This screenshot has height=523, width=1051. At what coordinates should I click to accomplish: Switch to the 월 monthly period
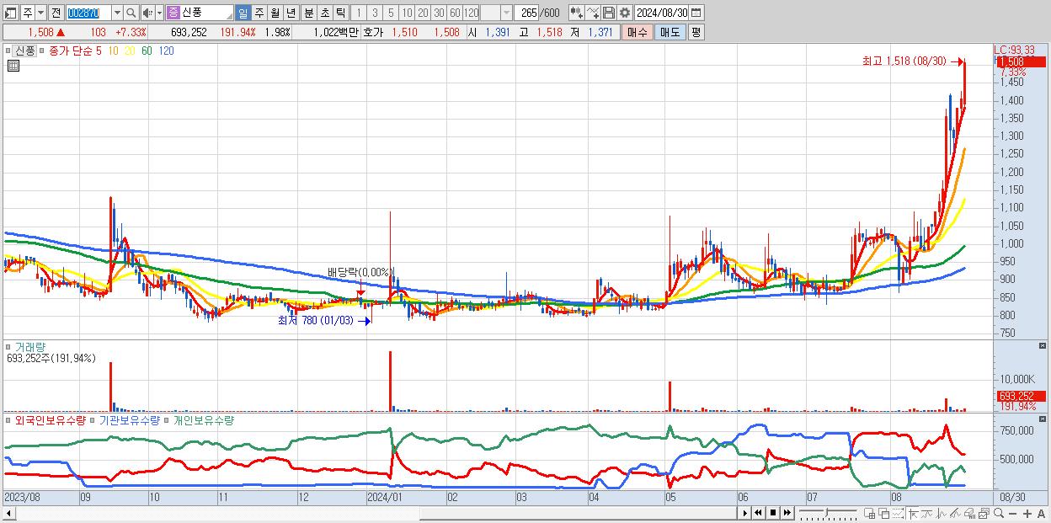coord(275,13)
